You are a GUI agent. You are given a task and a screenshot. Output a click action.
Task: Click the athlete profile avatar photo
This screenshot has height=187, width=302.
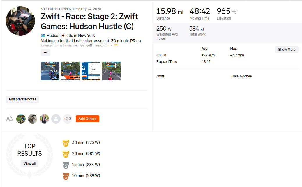tap(20, 21)
